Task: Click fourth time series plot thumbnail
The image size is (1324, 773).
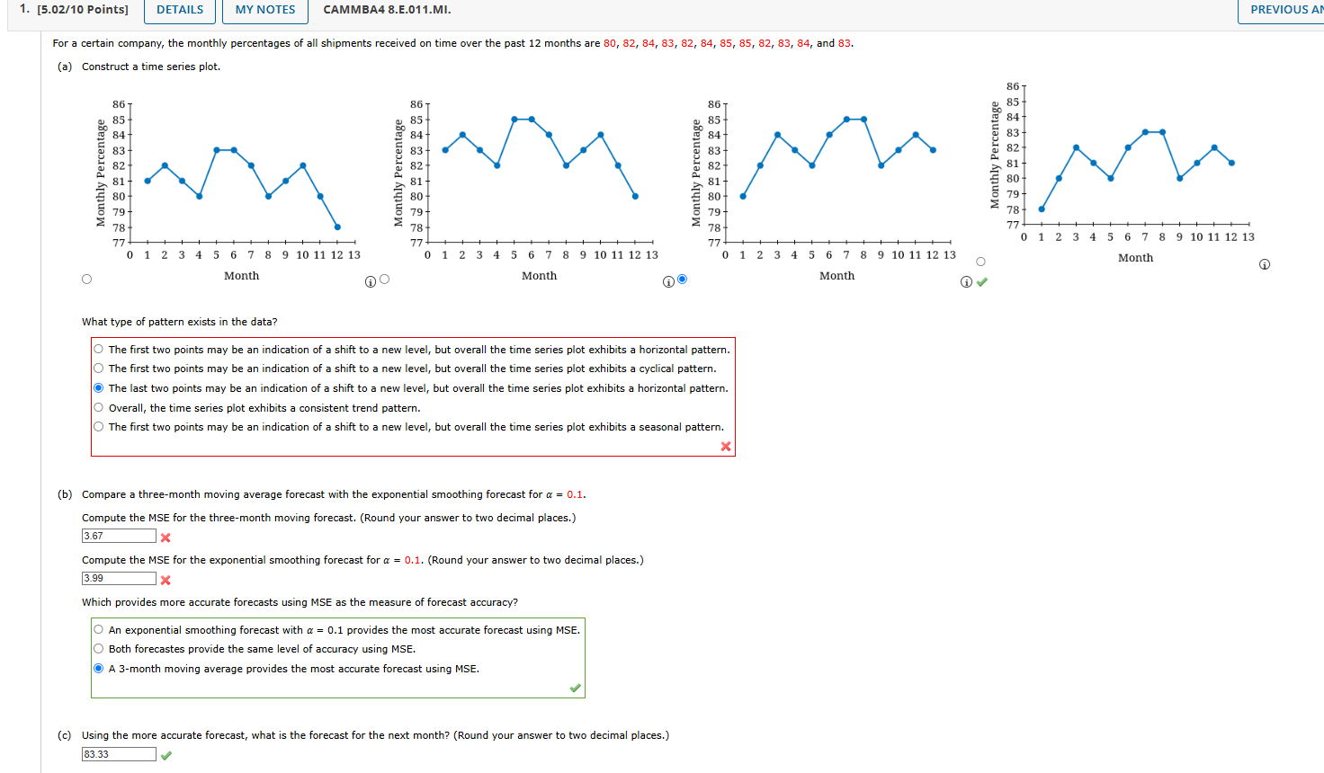Action: click(1123, 172)
